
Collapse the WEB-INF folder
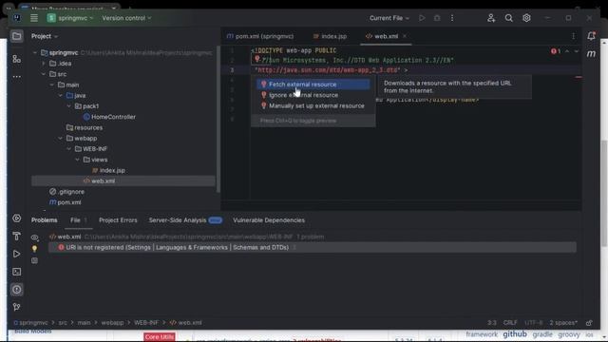point(69,149)
